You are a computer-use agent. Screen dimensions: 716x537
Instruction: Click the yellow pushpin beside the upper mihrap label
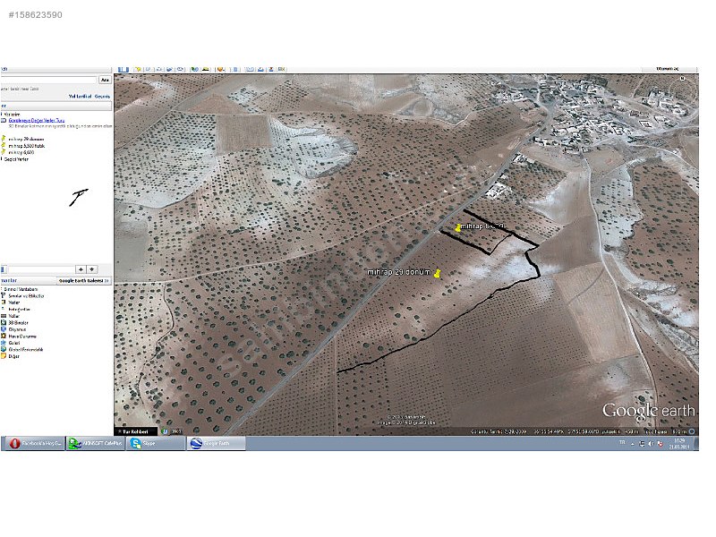pos(458,227)
